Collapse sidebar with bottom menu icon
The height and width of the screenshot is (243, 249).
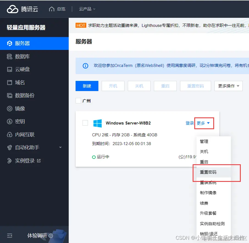click(10, 236)
